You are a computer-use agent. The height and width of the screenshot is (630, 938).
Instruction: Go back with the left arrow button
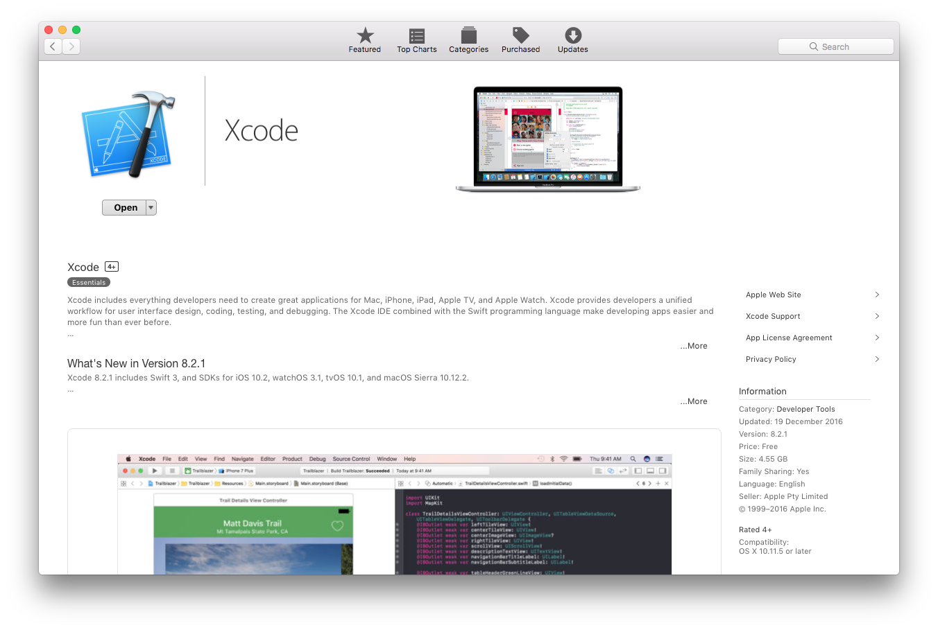[53, 46]
